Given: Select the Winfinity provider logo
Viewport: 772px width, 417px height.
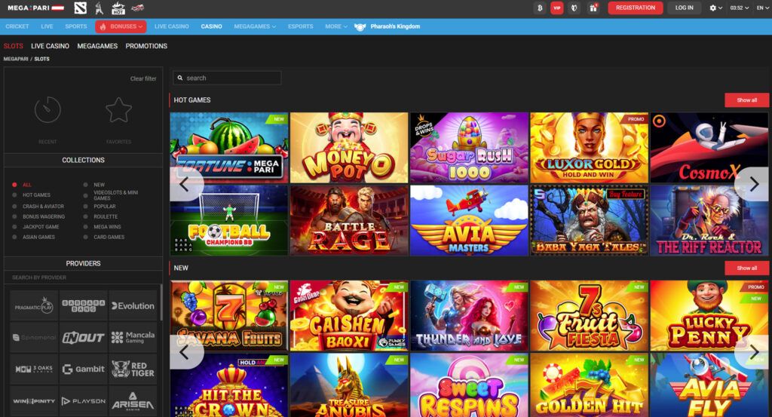Looking at the screenshot, I should tap(34, 400).
